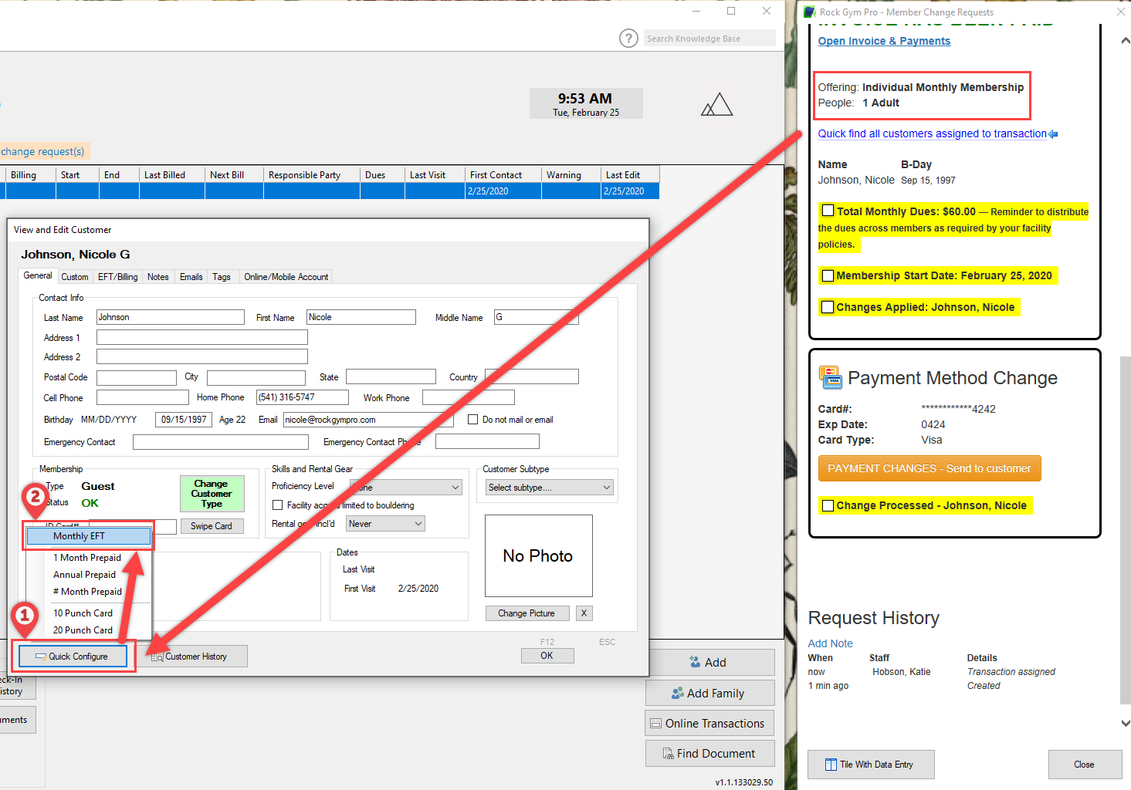Remove photo with the X button
The image size is (1131, 790).
click(584, 613)
